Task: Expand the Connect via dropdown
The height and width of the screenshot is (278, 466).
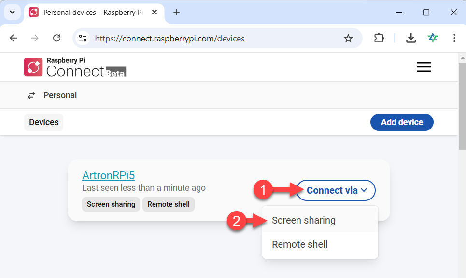Action: 336,190
